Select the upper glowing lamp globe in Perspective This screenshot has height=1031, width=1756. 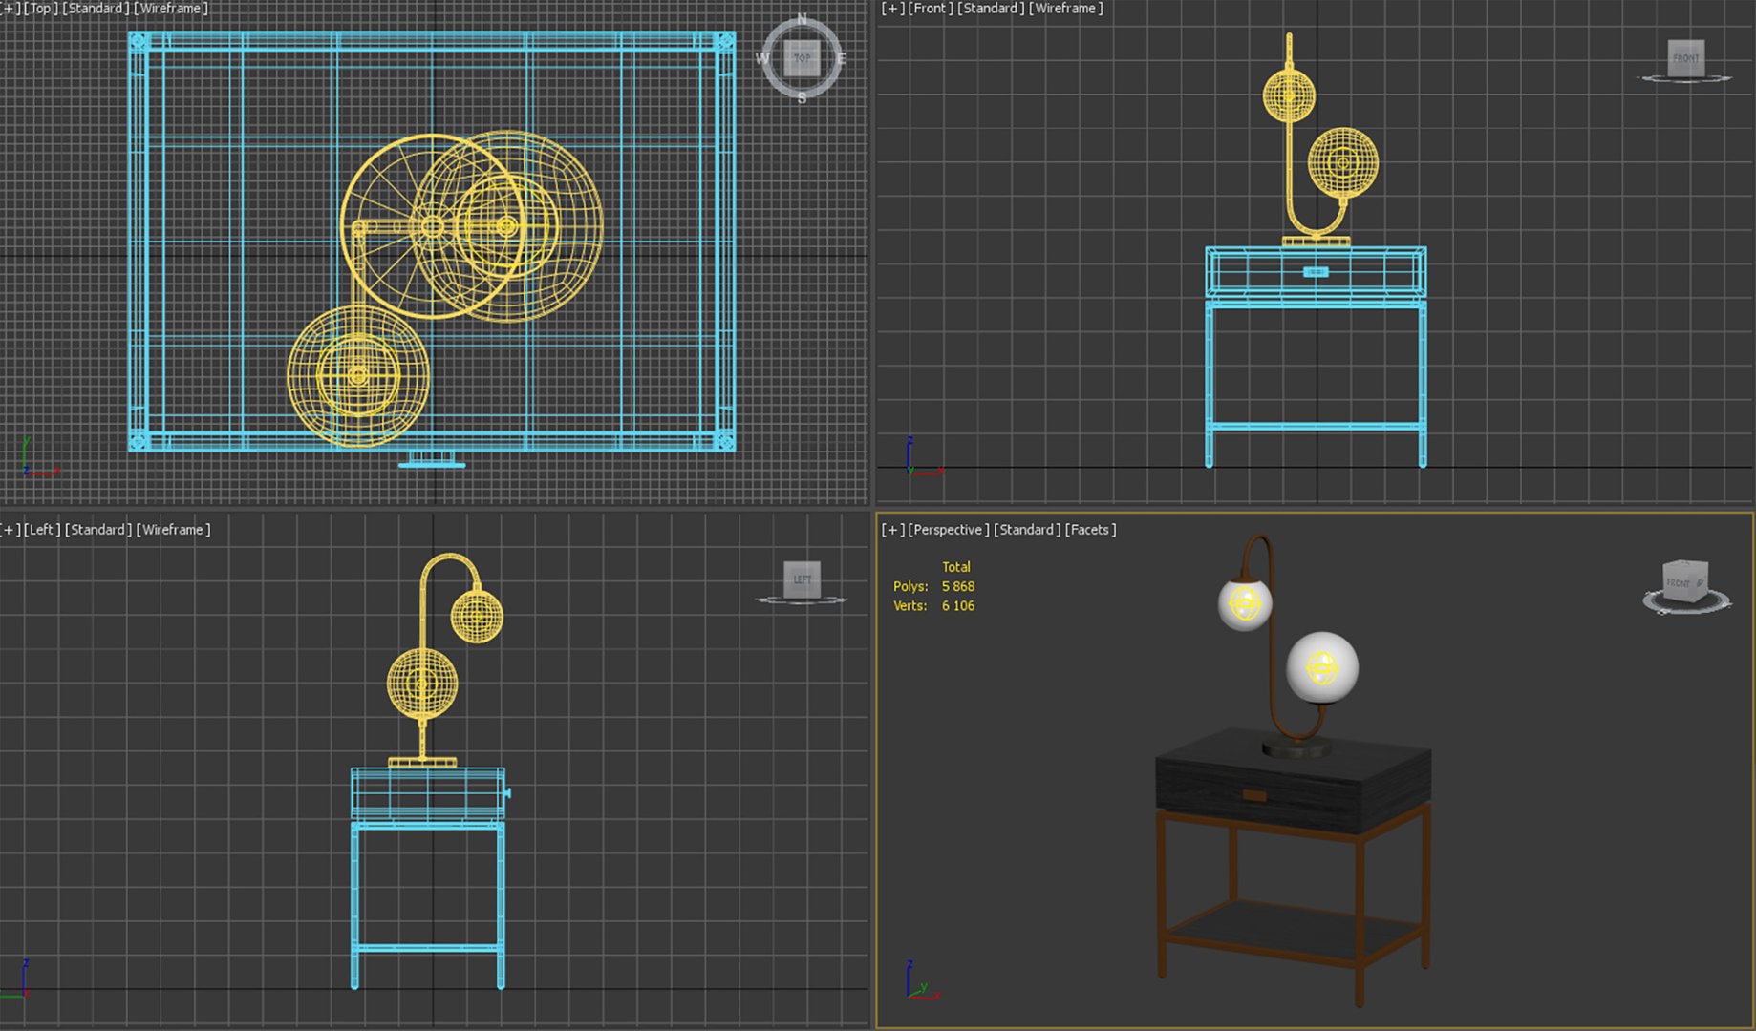(1245, 603)
